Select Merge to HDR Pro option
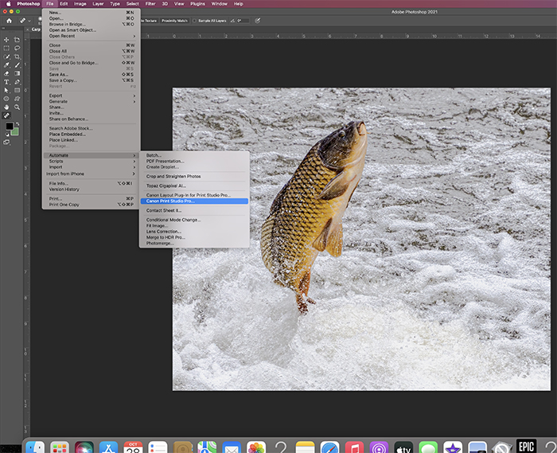Image resolution: width=557 pixels, height=453 pixels. point(166,237)
